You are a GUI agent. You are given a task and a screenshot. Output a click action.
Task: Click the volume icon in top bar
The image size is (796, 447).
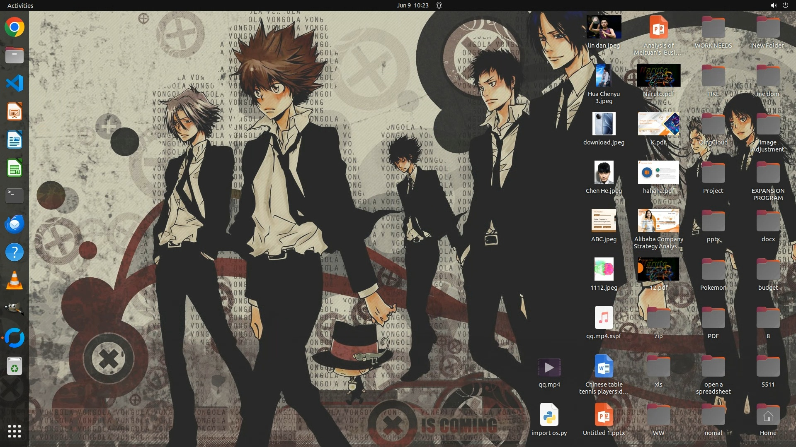pos(773,5)
